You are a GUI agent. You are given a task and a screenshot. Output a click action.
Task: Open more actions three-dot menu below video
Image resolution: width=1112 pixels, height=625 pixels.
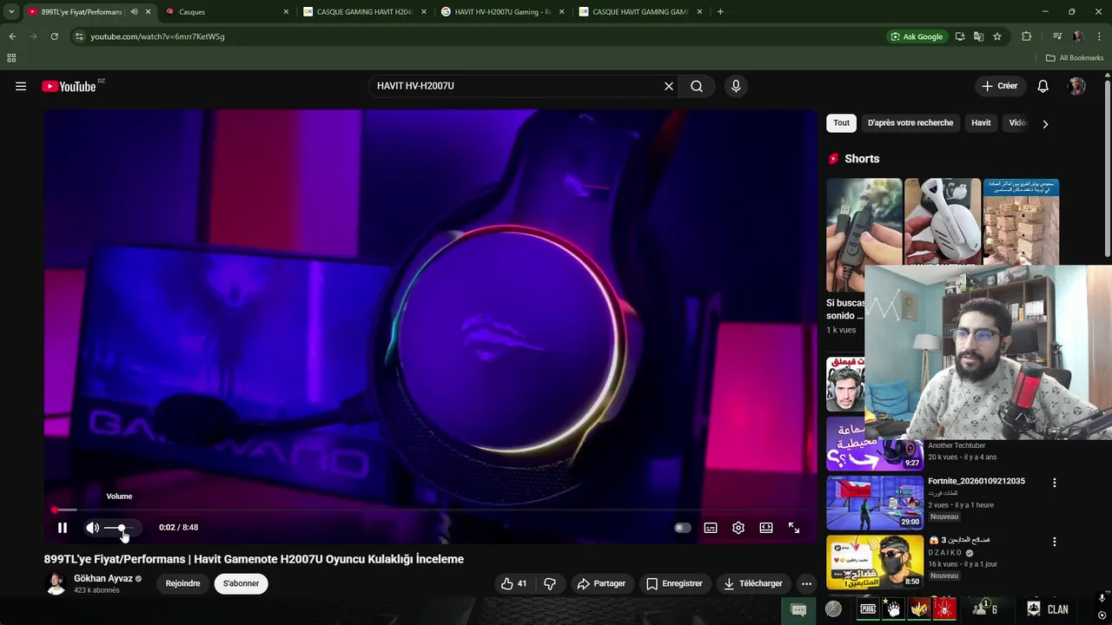pyautogui.click(x=806, y=583)
